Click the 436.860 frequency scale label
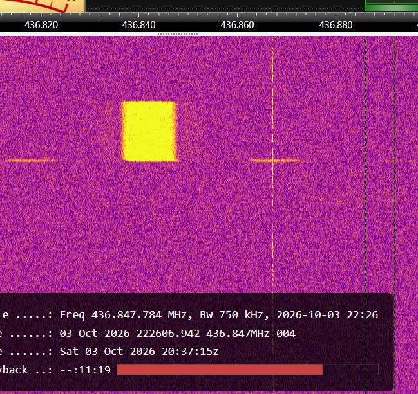 237,25
